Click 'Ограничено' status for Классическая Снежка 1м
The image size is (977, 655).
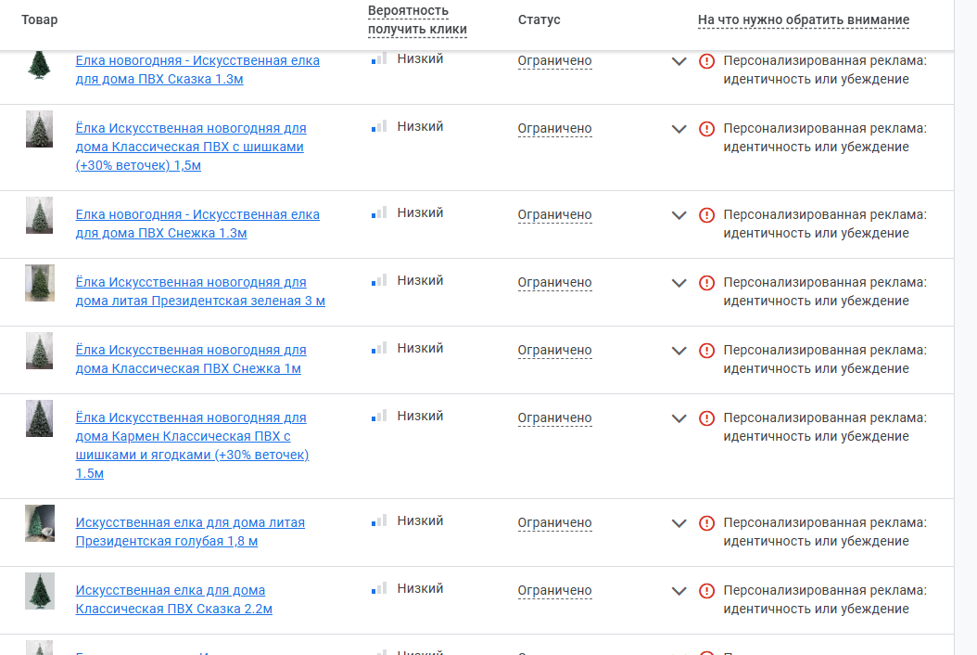pos(554,351)
